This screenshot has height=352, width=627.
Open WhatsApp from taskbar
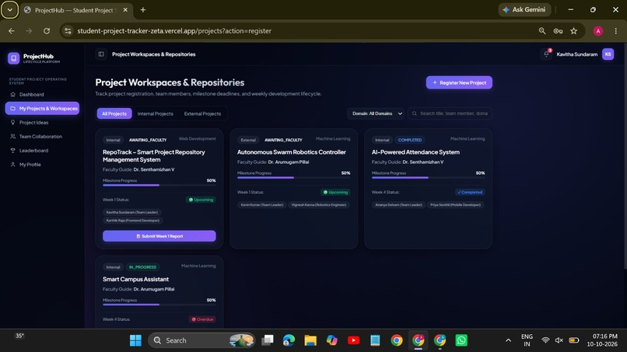tap(461, 340)
